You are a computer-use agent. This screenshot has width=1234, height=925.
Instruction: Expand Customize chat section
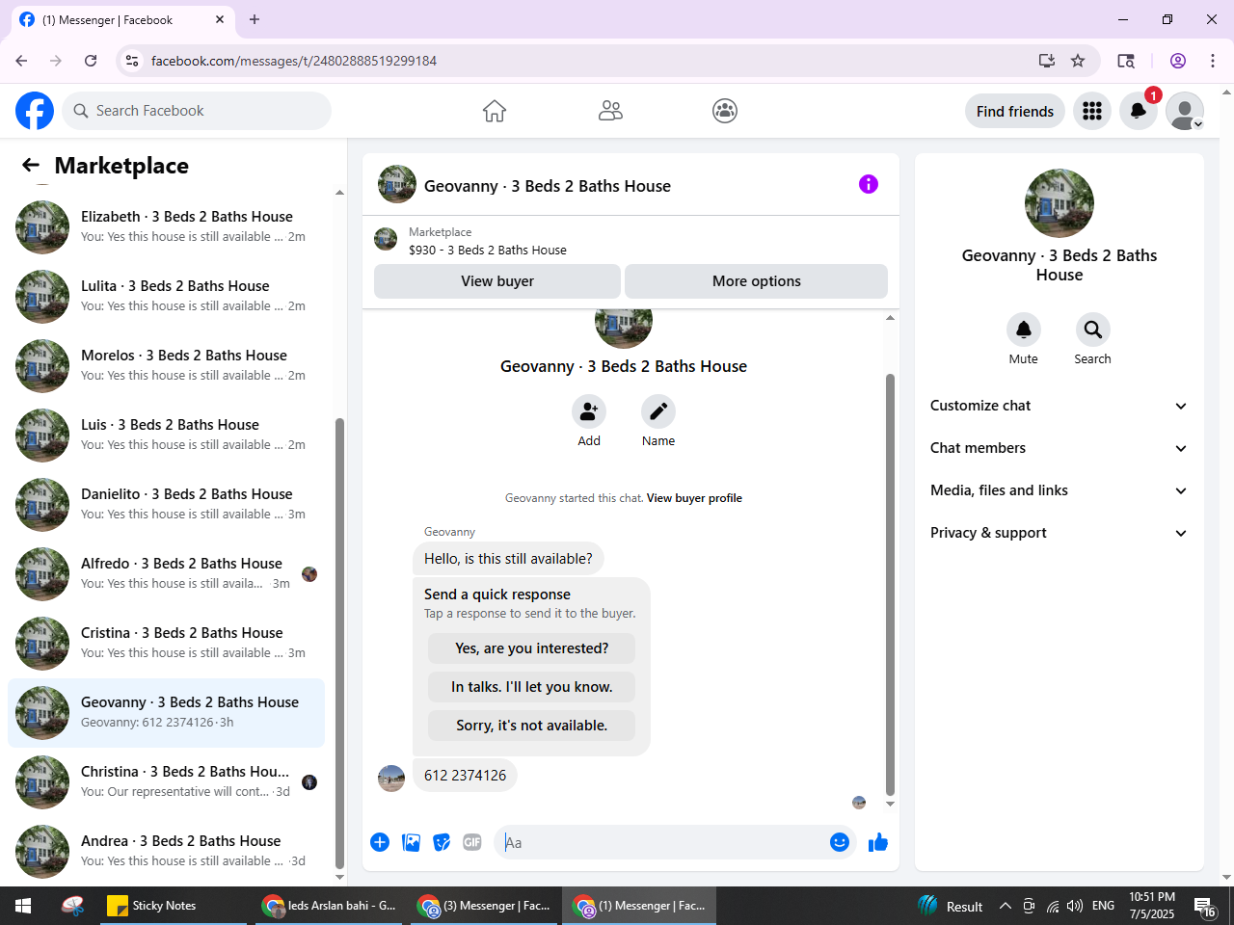[x=1060, y=406]
